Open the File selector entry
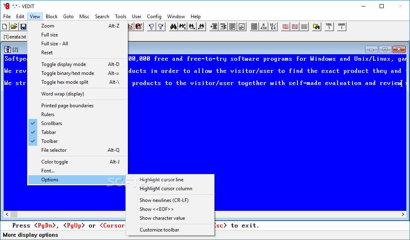 point(78,150)
